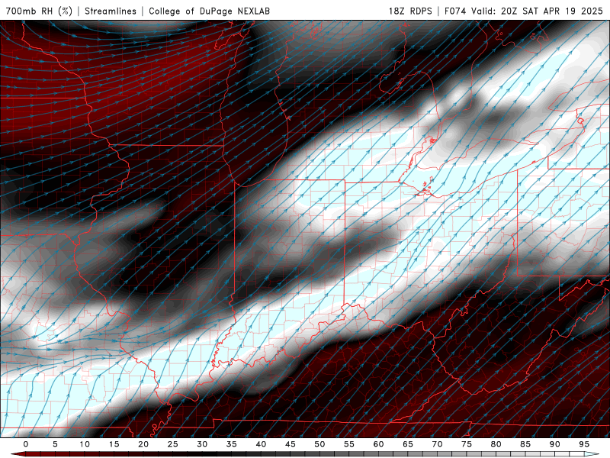Click the colorbar label "10"
610x458 pixels.
click(85, 444)
